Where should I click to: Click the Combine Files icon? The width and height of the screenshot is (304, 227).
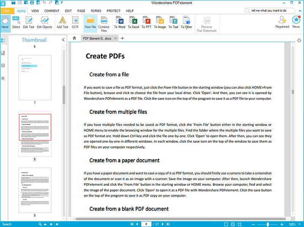[104, 22]
